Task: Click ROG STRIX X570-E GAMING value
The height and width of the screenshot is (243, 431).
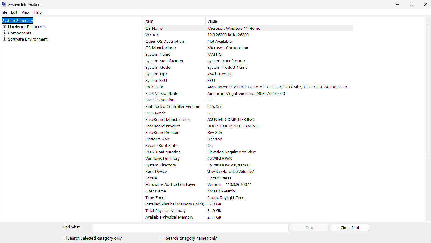Action: point(233,126)
